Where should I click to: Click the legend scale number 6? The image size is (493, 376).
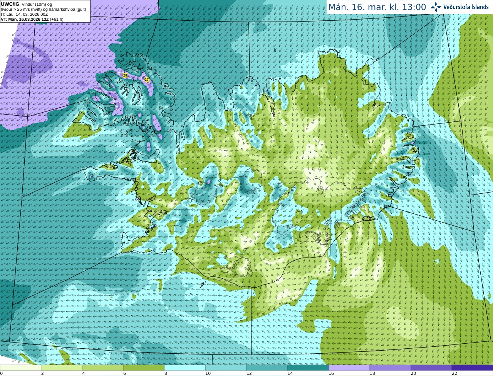click(124, 373)
